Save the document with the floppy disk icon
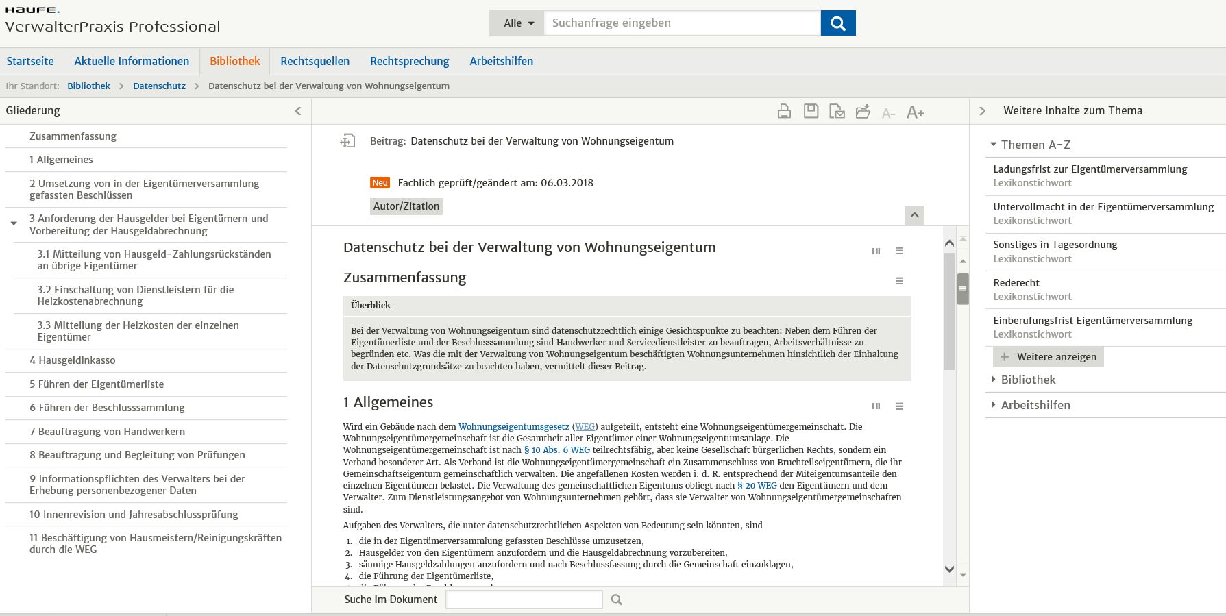 coord(811,111)
